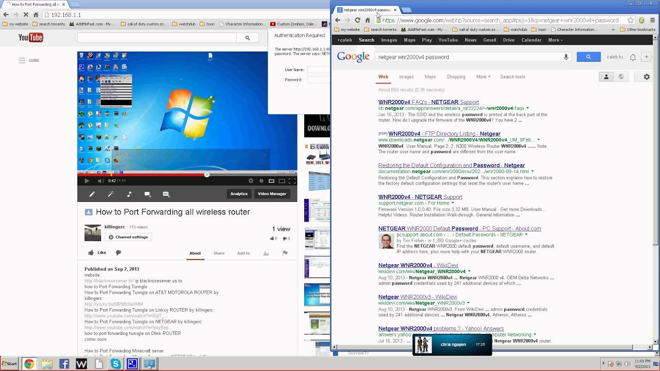Open Google notifications bell
This screenshot has height=371, width=660.
(x=633, y=57)
